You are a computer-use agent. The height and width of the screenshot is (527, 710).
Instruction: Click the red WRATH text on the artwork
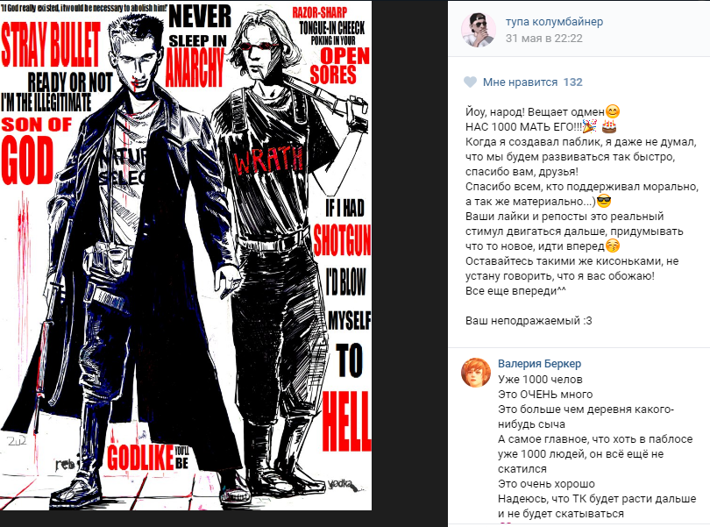(x=268, y=160)
